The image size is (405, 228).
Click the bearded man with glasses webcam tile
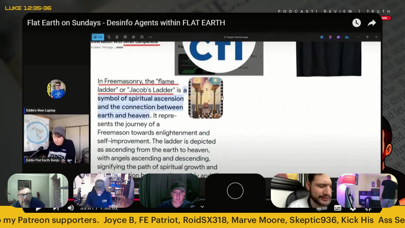pos(38,190)
